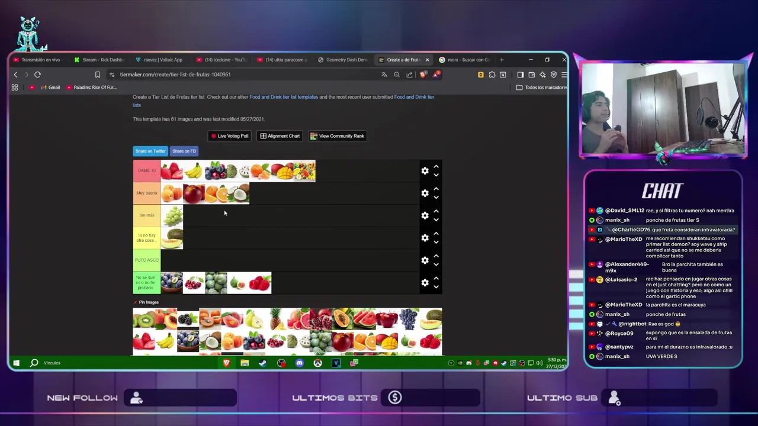This screenshot has height=426, width=758.
Task: Pick the papaya image from the image pool
Action: coord(342,319)
